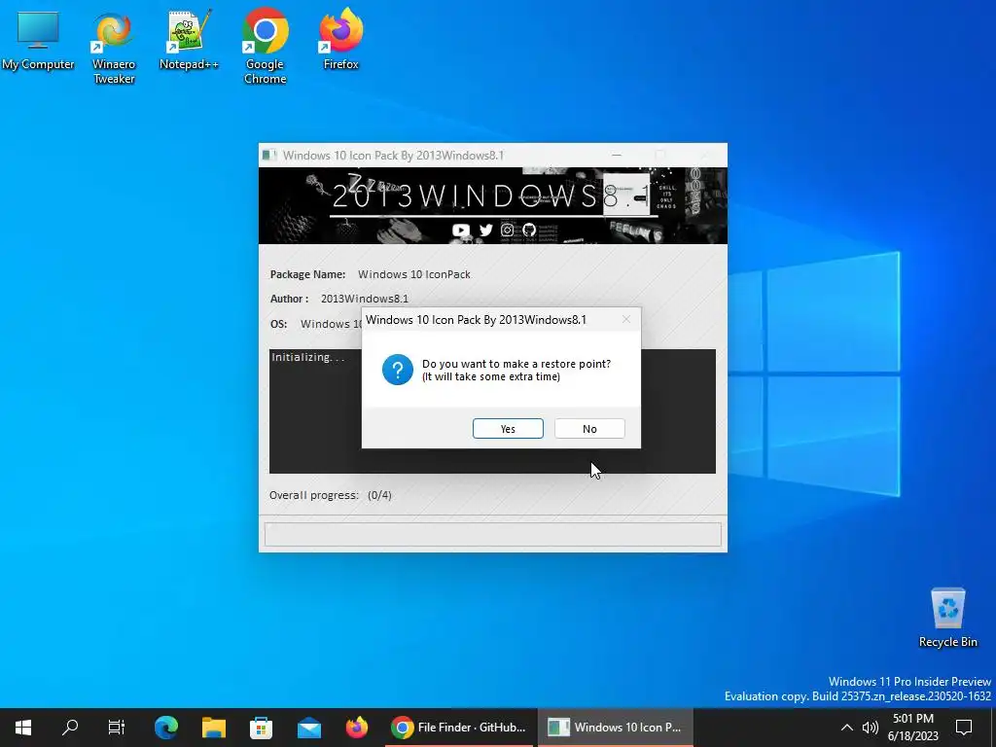996x747 pixels.
Task: Click the Package Name value Windows 10 IconPack
Action: (414, 274)
